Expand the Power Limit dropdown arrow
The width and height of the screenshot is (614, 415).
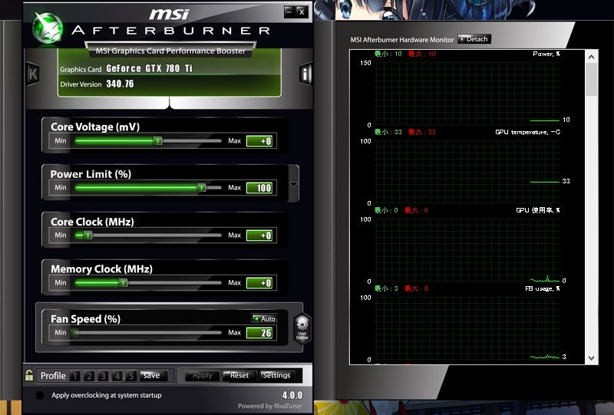293,184
